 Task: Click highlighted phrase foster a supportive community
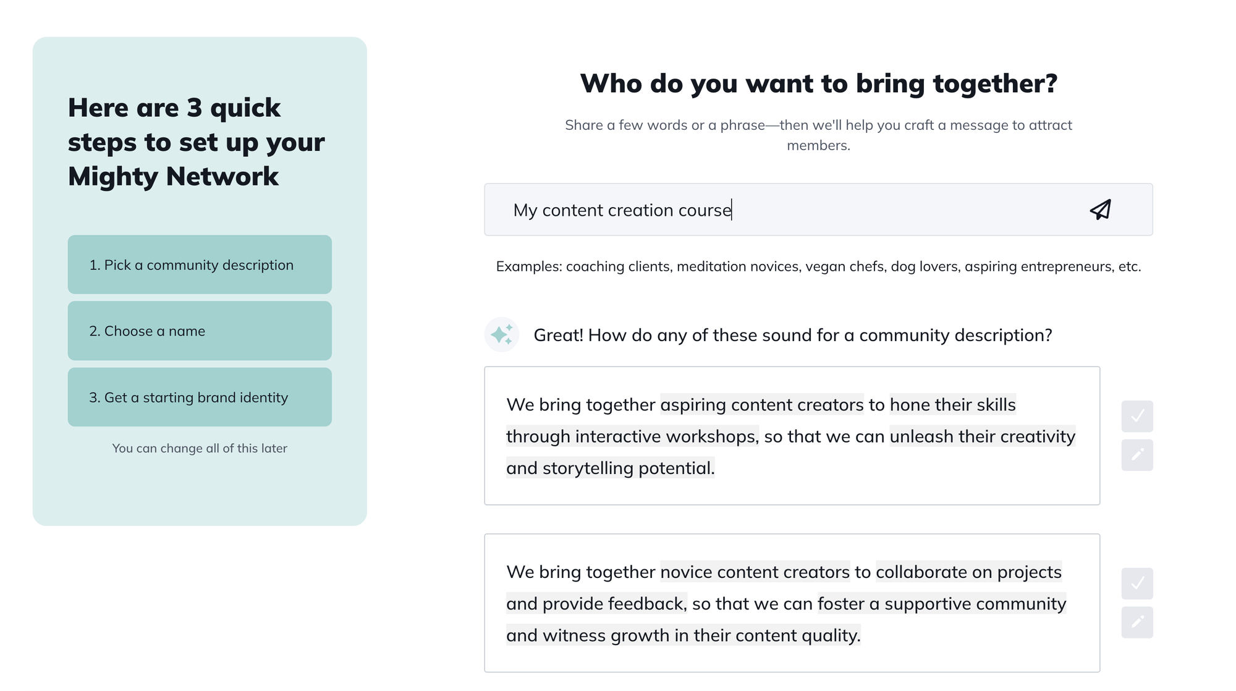pyautogui.click(x=941, y=604)
